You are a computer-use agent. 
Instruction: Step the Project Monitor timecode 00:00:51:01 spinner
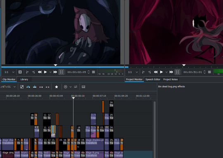[x=204, y=72]
